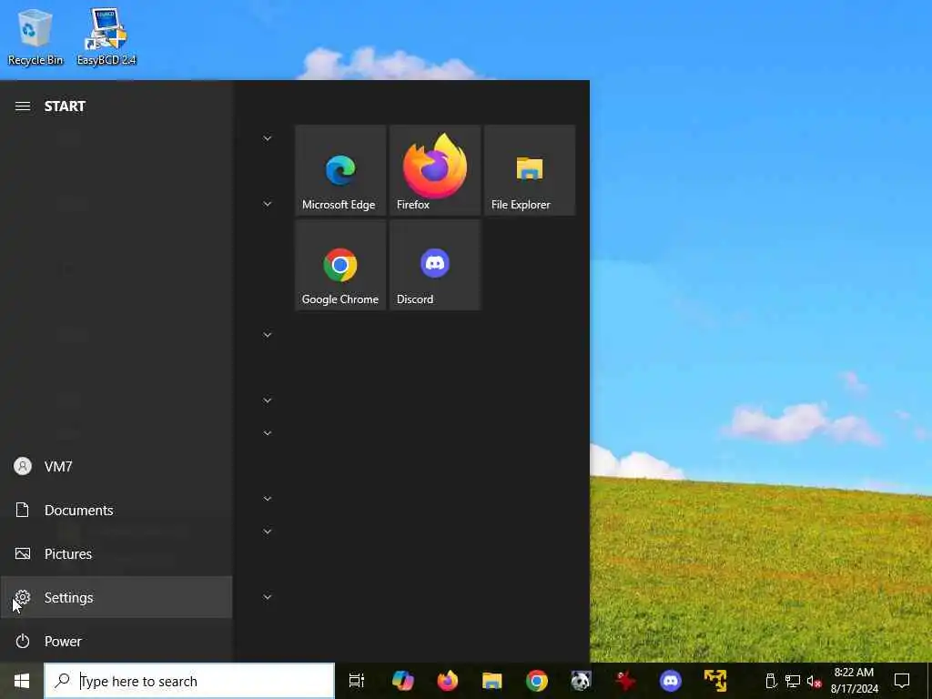The image size is (932, 699).
Task: Open the panda icon app on taskbar
Action: pos(581,681)
